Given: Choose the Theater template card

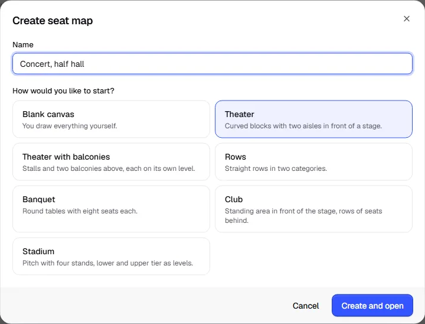Looking at the screenshot, I should click(313, 119).
